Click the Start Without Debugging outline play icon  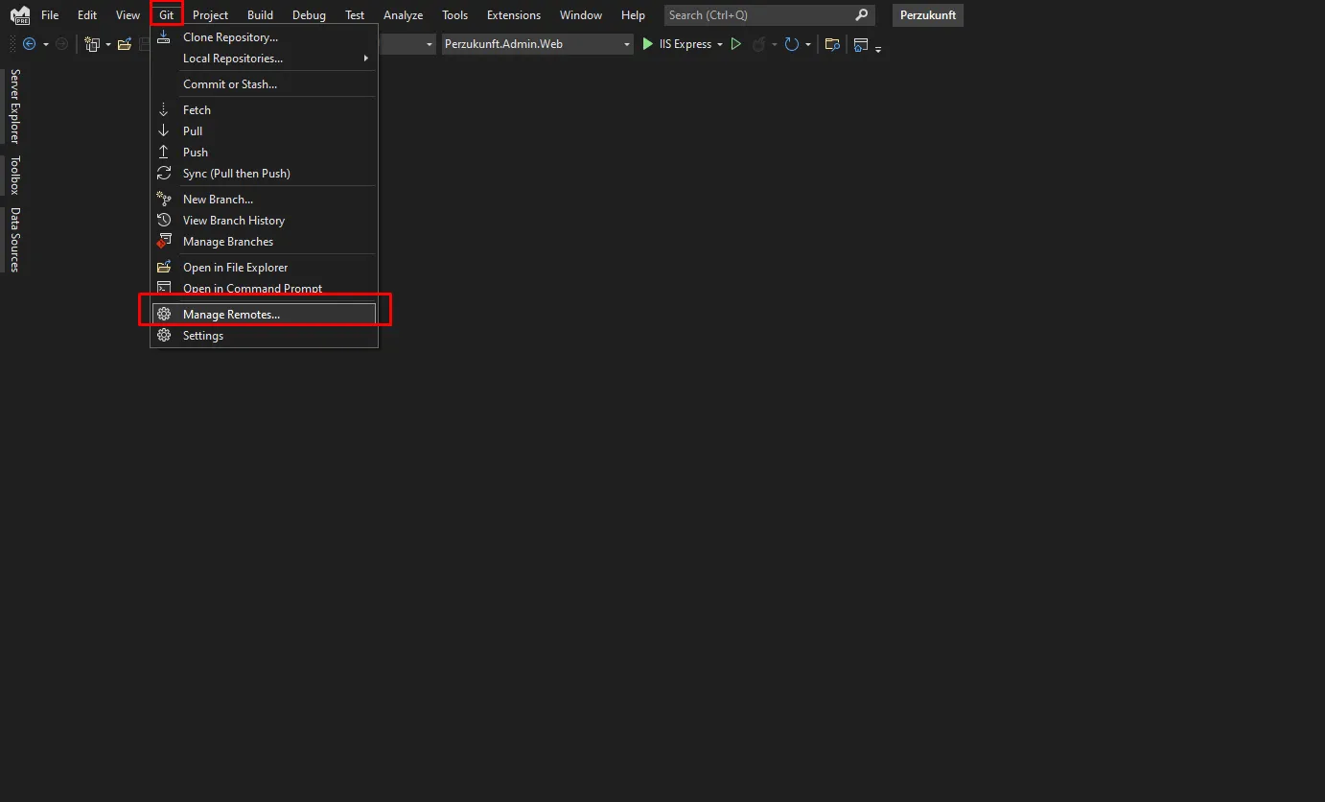coord(735,44)
